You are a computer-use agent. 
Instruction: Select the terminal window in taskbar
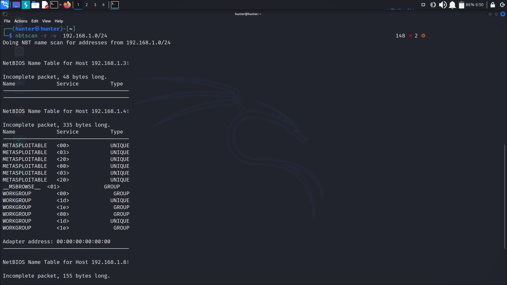click(x=115, y=4)
